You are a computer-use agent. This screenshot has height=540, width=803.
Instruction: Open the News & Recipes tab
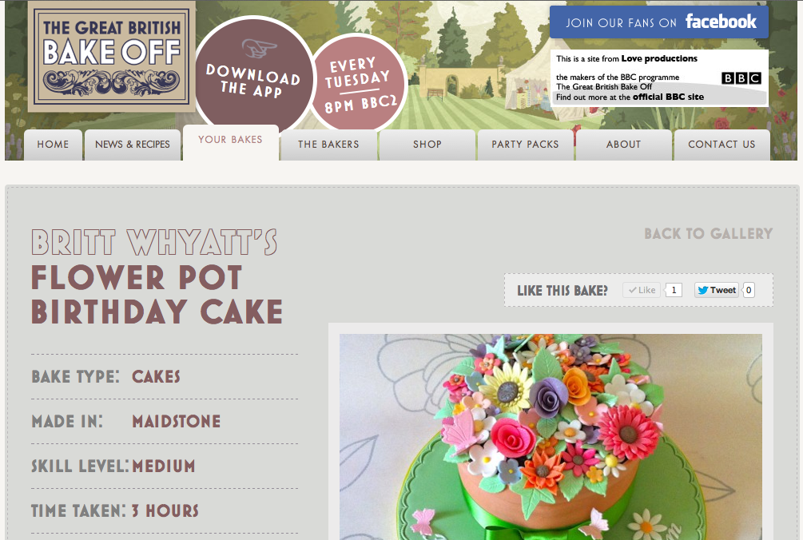point(132,145)
